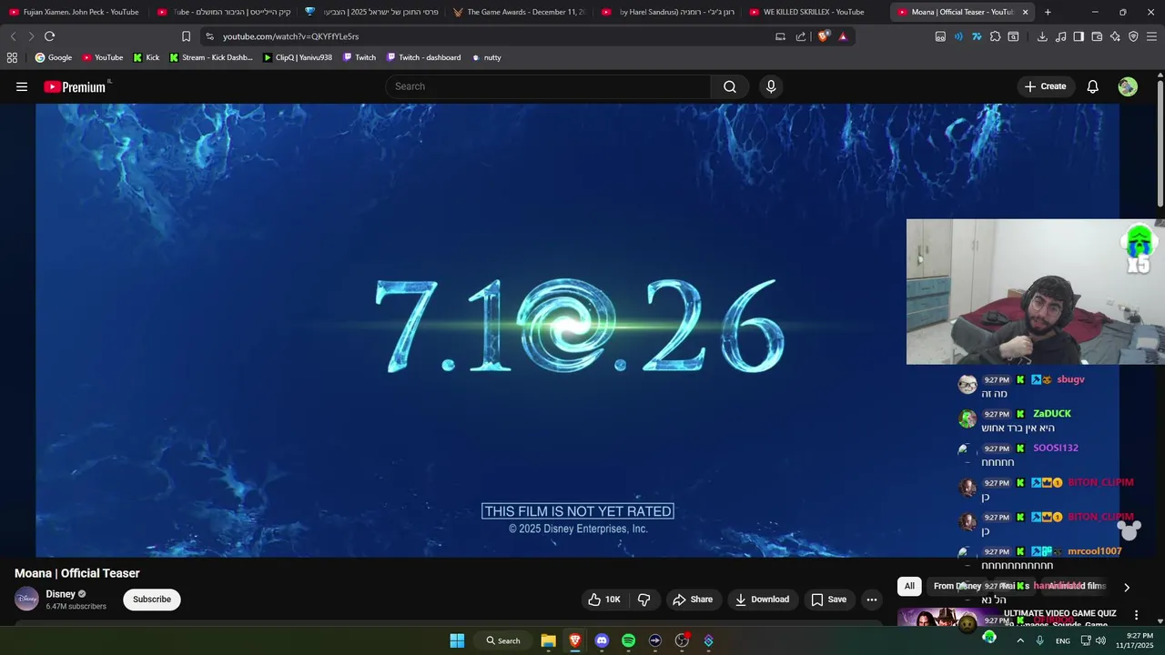The height and width of the screenshot is (655, 1165).
Task: Open Discord from the taskbar
Action: click(602, 640)
